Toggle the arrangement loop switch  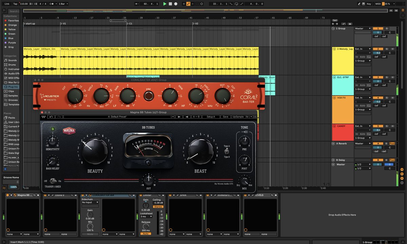point(236,4)
